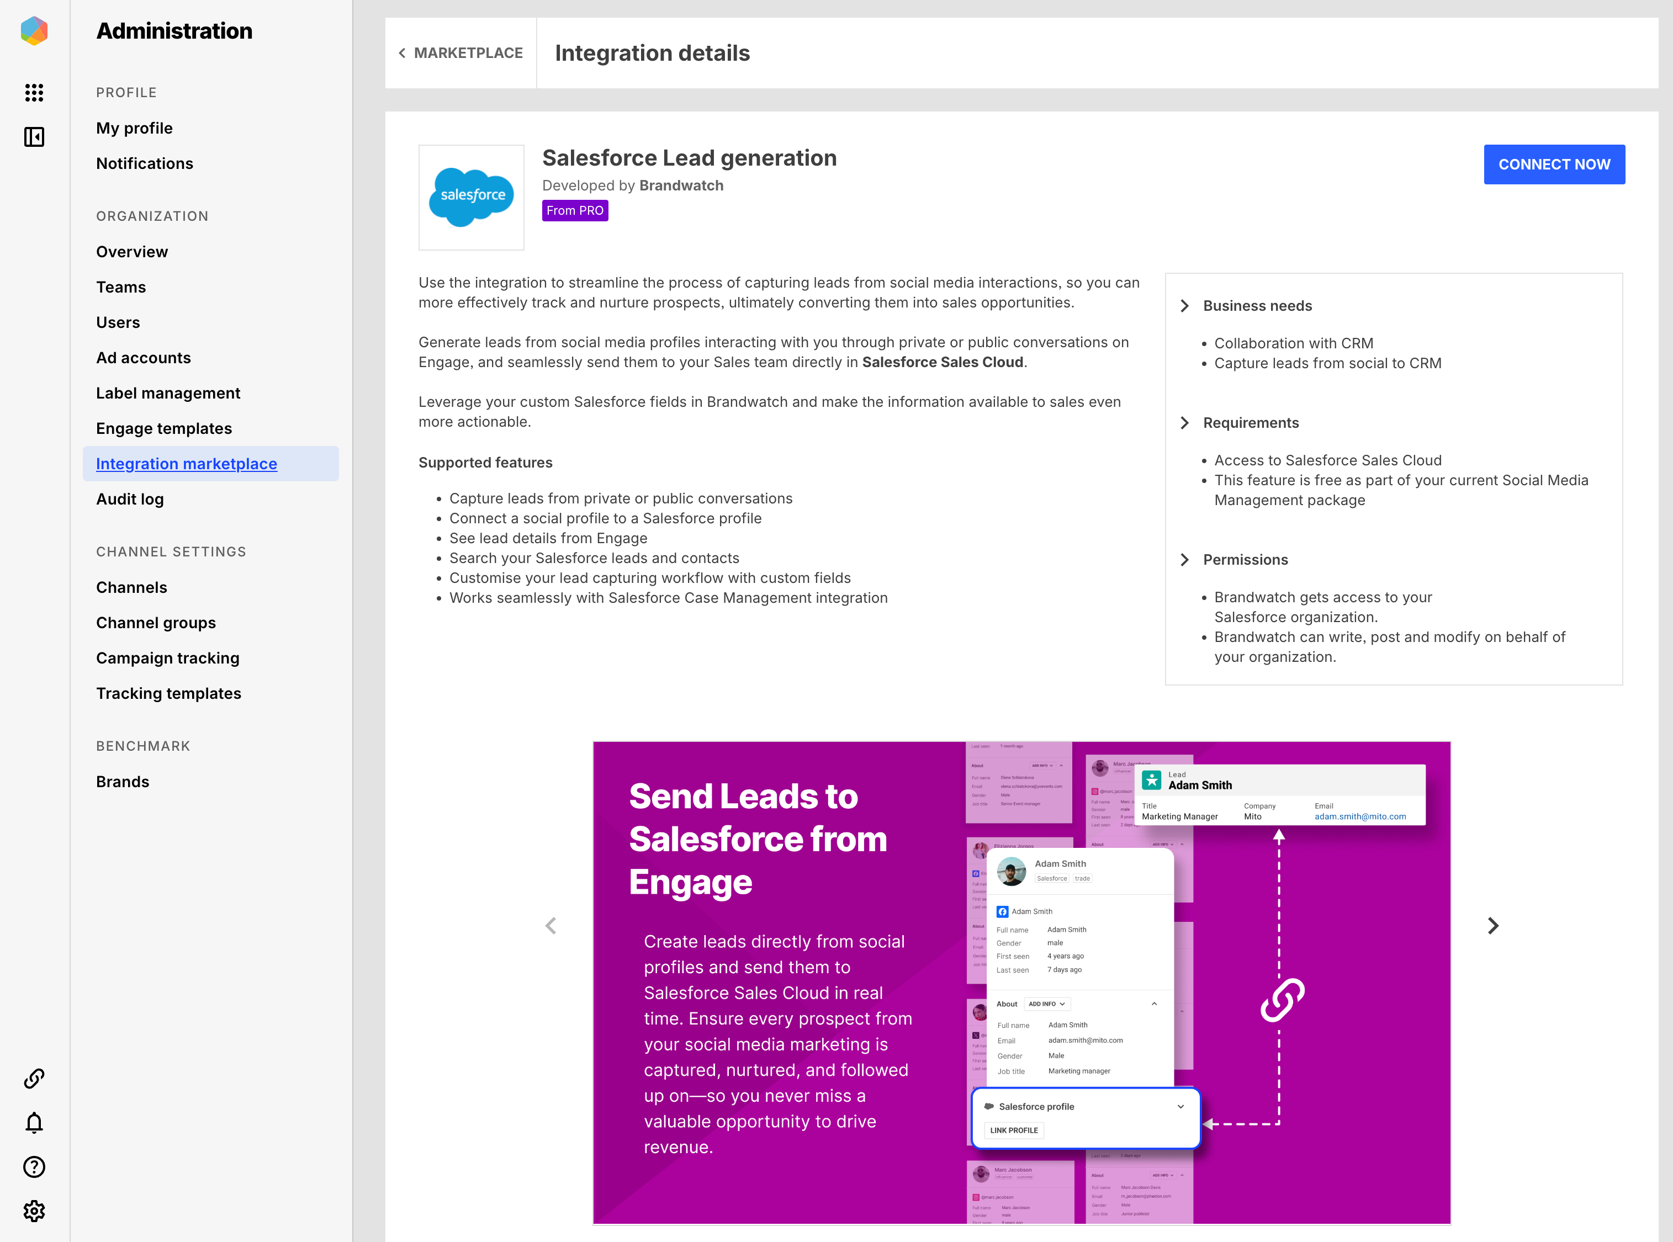Click 'Developed by Brandwatch' text
The height and width of the screenshot is (1242, 1673).
[632, 185]
